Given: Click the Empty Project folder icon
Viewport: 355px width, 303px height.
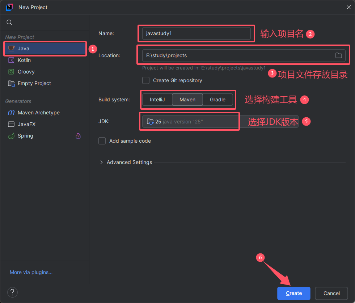Looking at the screenshot, I should pyautogui.click(x=11, y=83).
